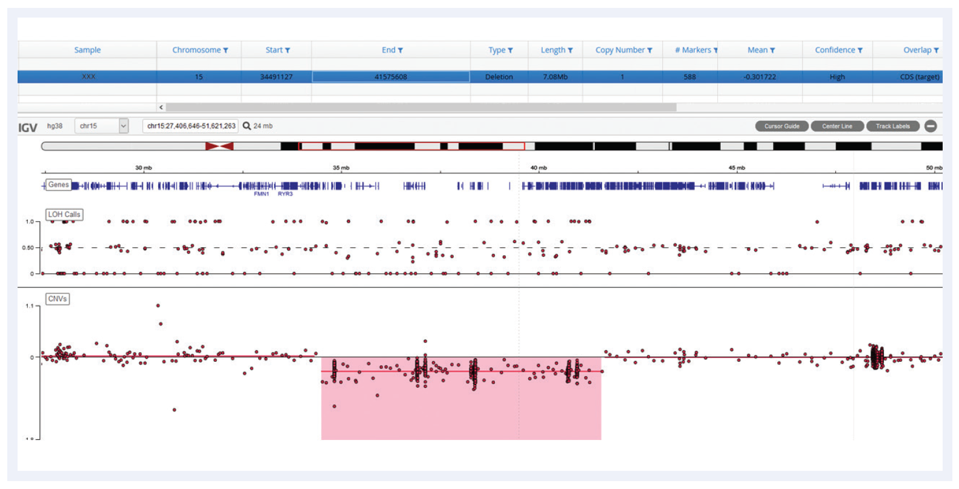Click the end value 41575608
The height and width of the screenshot is (489, 959).
click(391, 77)
